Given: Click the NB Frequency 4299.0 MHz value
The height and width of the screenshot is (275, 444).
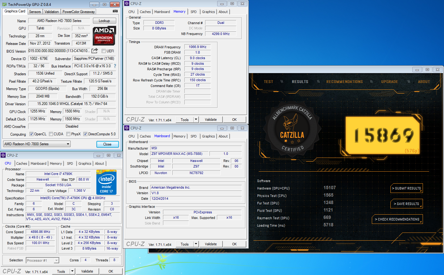Looking at the screenshot, I should coord(221,34).
